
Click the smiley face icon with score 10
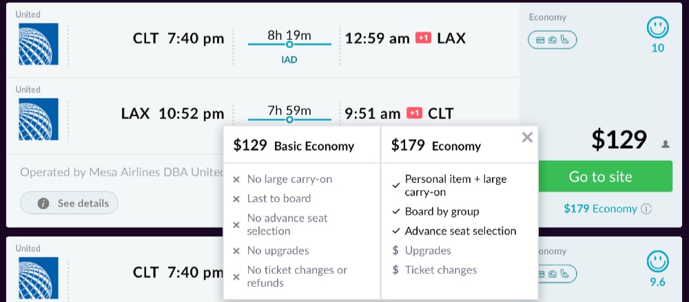point(658,28)
